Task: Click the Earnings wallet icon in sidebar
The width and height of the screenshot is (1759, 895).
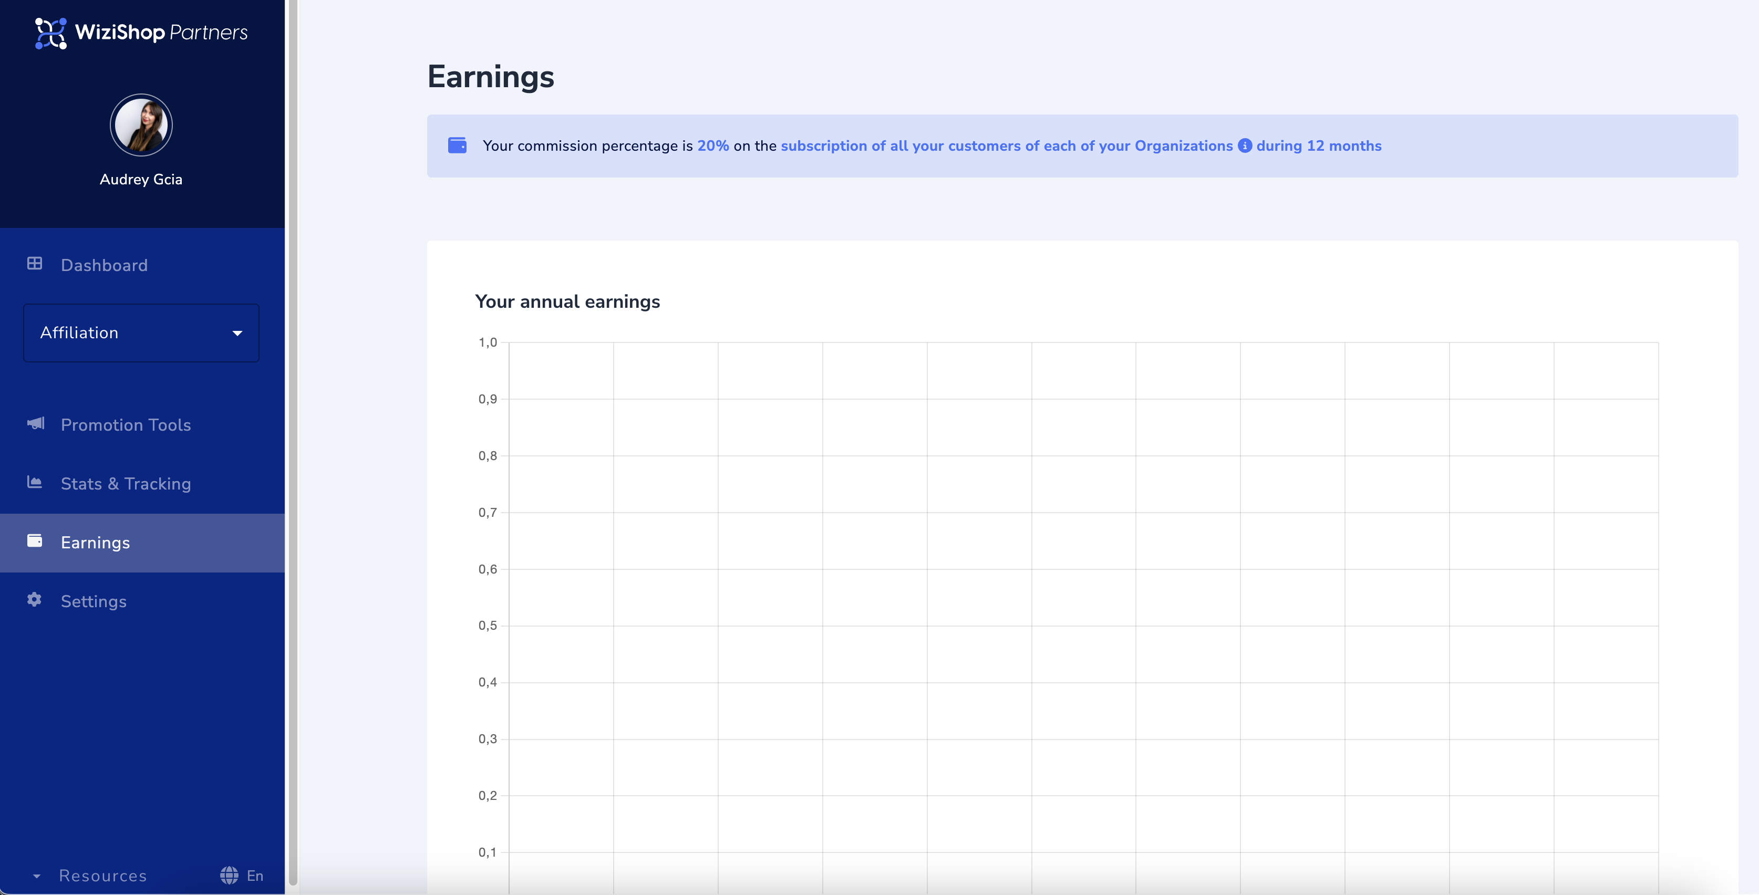Action: click(35, 540)
